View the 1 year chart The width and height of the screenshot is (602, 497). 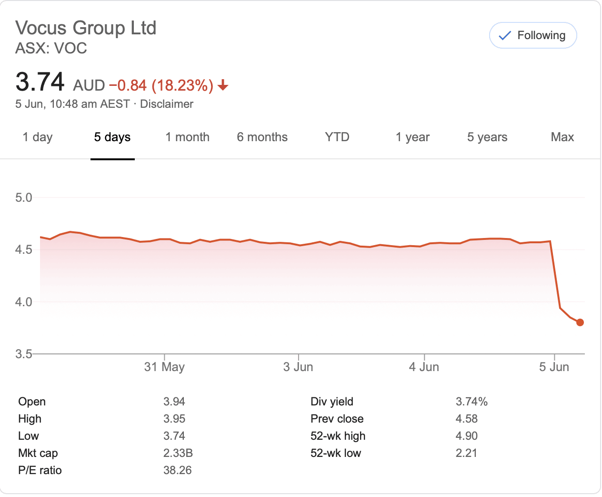point(412,137)
